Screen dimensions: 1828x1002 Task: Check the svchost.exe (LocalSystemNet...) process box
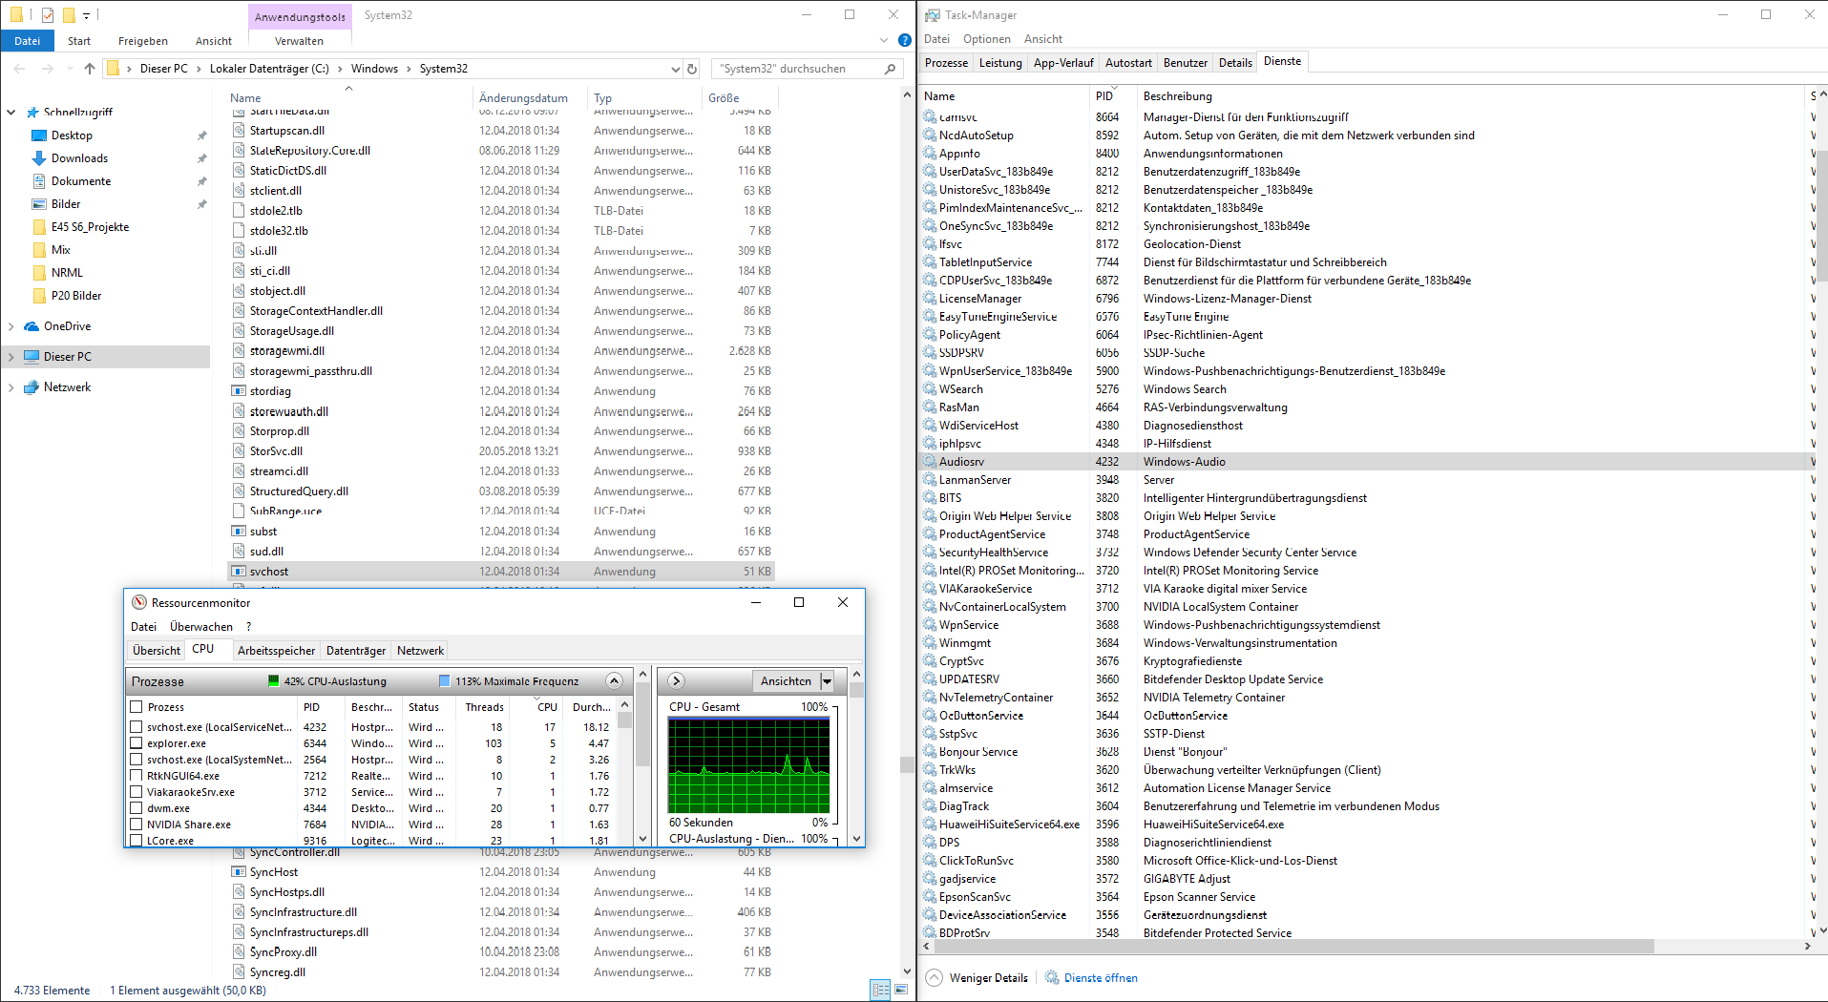[137, 760]
